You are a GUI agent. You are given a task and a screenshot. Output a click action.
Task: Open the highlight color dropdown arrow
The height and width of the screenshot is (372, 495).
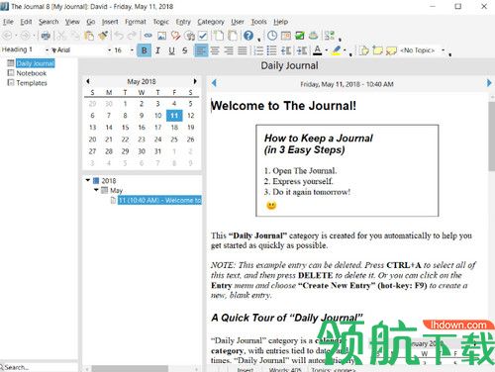(345, 50)
